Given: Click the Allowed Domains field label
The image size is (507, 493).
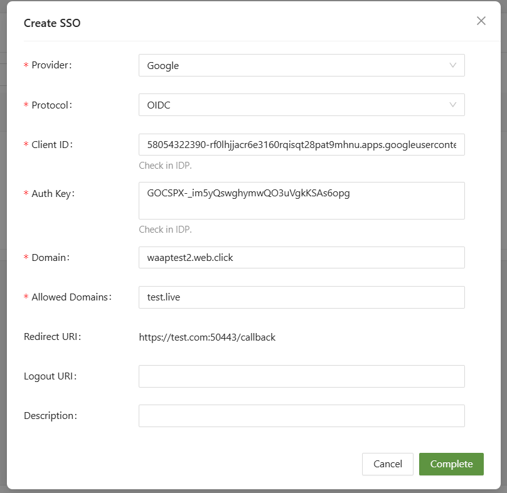Looking at the screenshot, I should 70,297.
